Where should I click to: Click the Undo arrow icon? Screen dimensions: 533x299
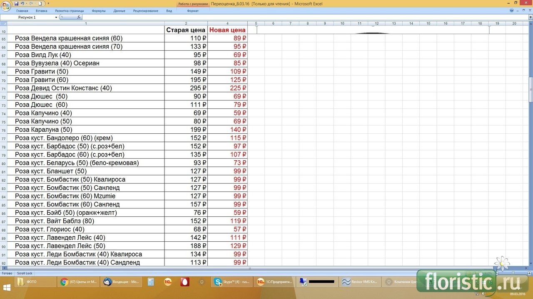coord(23,3)
